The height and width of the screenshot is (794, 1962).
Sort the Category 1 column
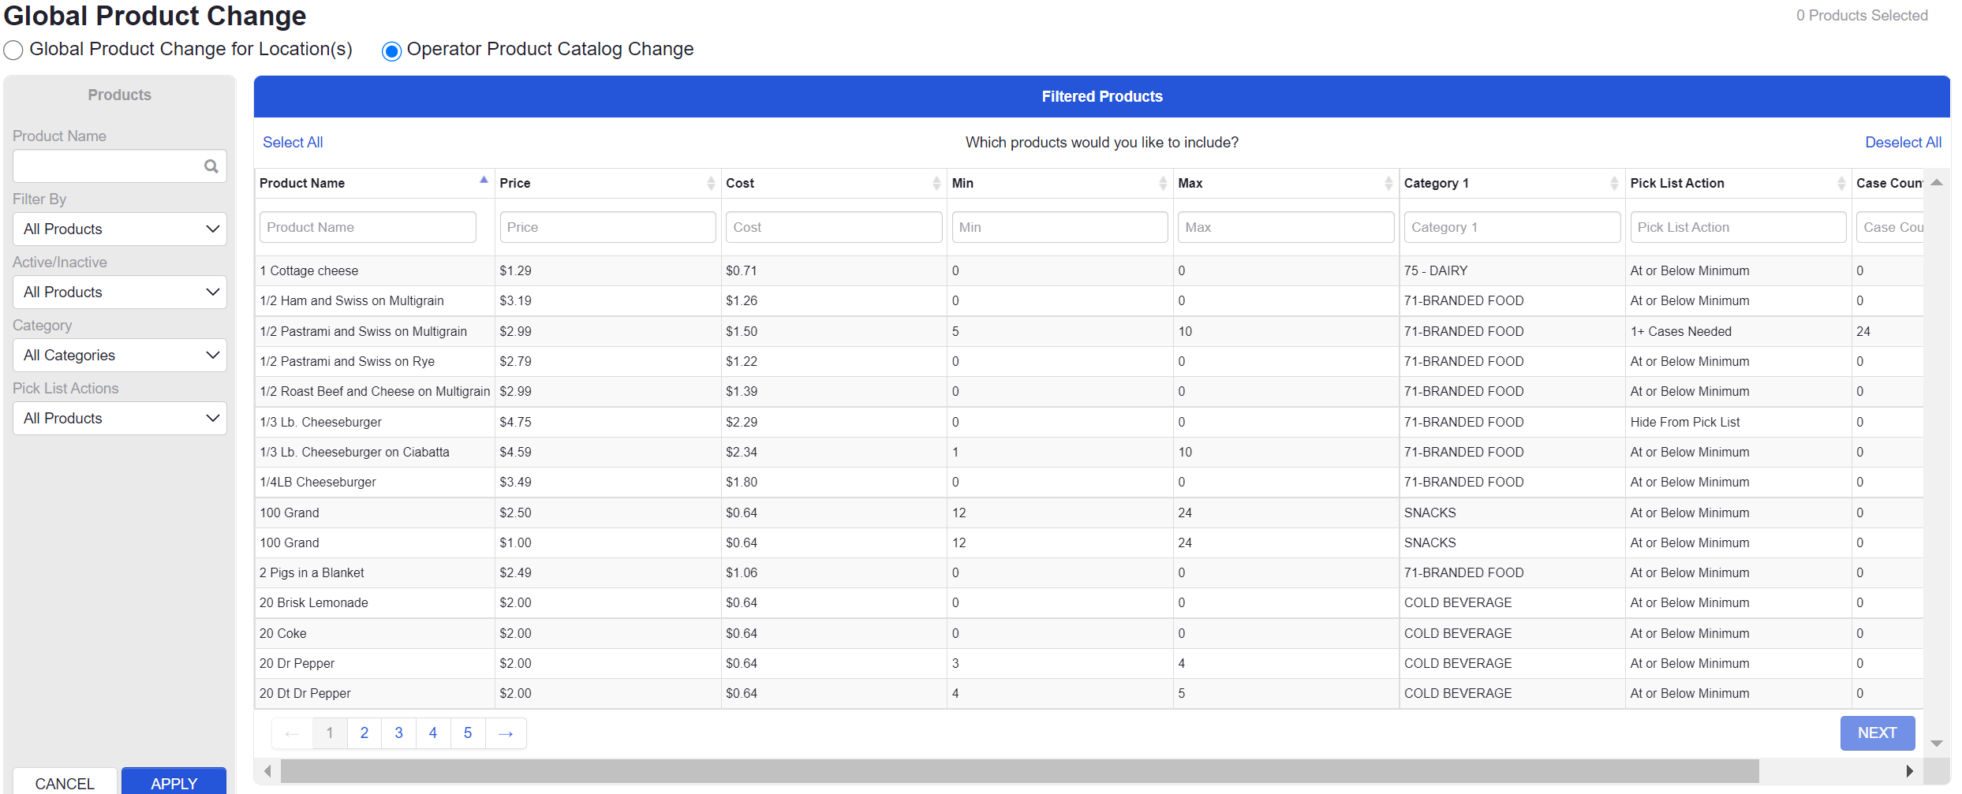point(1613,182)
